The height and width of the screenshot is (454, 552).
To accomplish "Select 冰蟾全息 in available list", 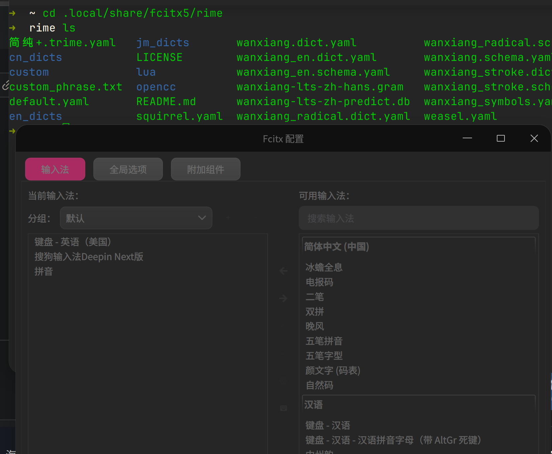I will (419, 267).
